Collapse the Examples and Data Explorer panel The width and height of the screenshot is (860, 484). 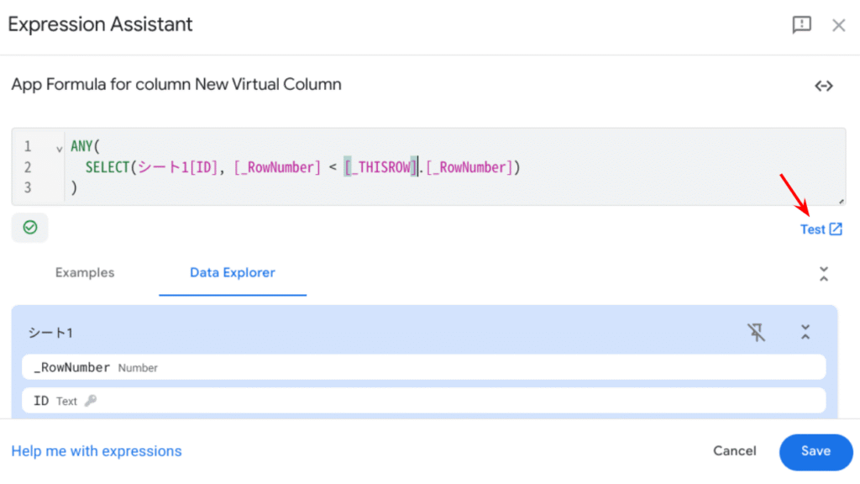click(x=823, y=274)
